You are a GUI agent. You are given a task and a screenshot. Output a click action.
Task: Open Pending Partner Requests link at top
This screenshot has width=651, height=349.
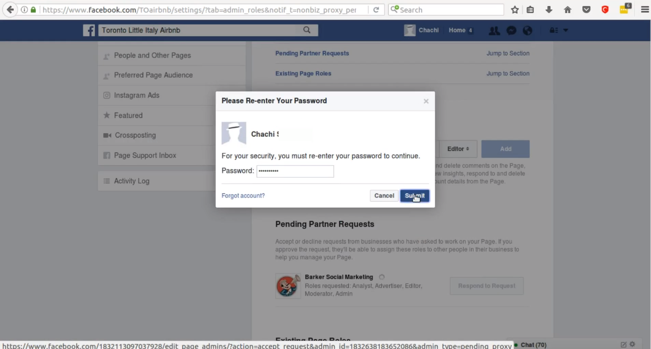[x=312, y=53]
